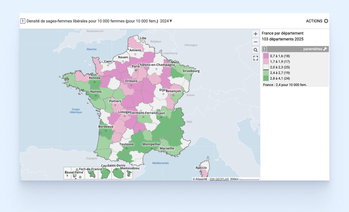Click the Besançon map label

click(173, 91)
